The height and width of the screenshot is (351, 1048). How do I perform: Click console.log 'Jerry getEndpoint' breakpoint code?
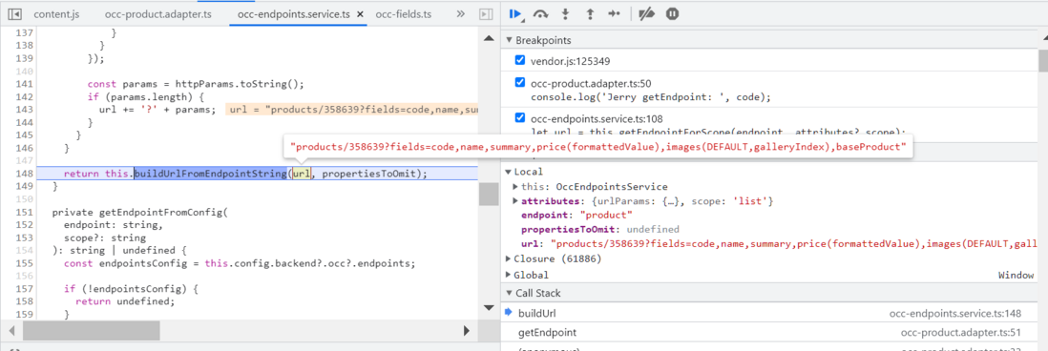click(x=651, y=96)
